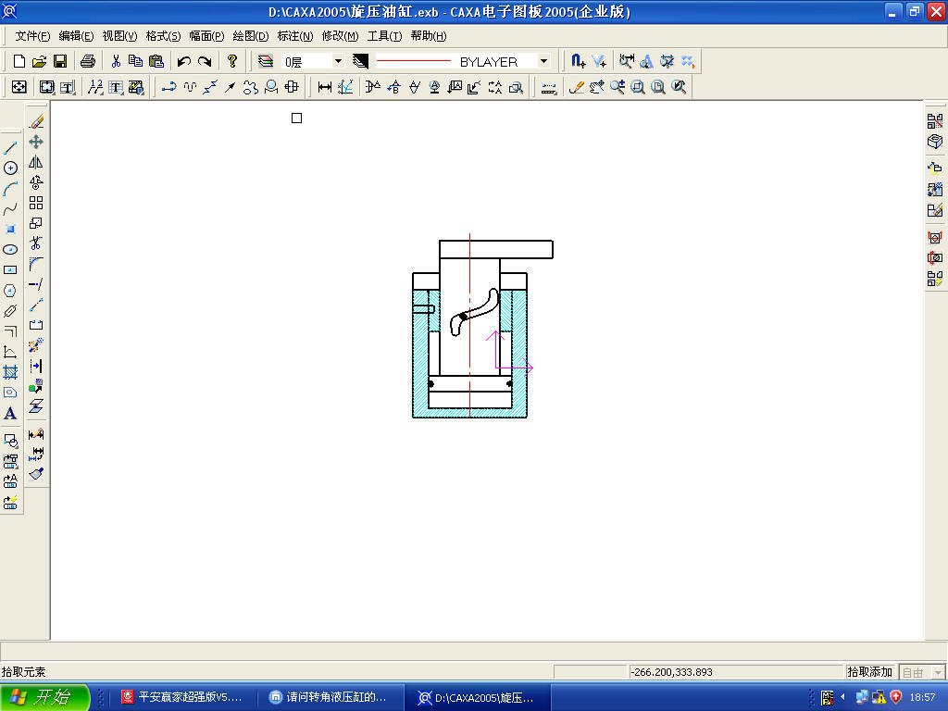Click the coordinate readout -266.200,333.893
Image resolution: width=948 pixels, height=711 pixels.
coord(672,672)
